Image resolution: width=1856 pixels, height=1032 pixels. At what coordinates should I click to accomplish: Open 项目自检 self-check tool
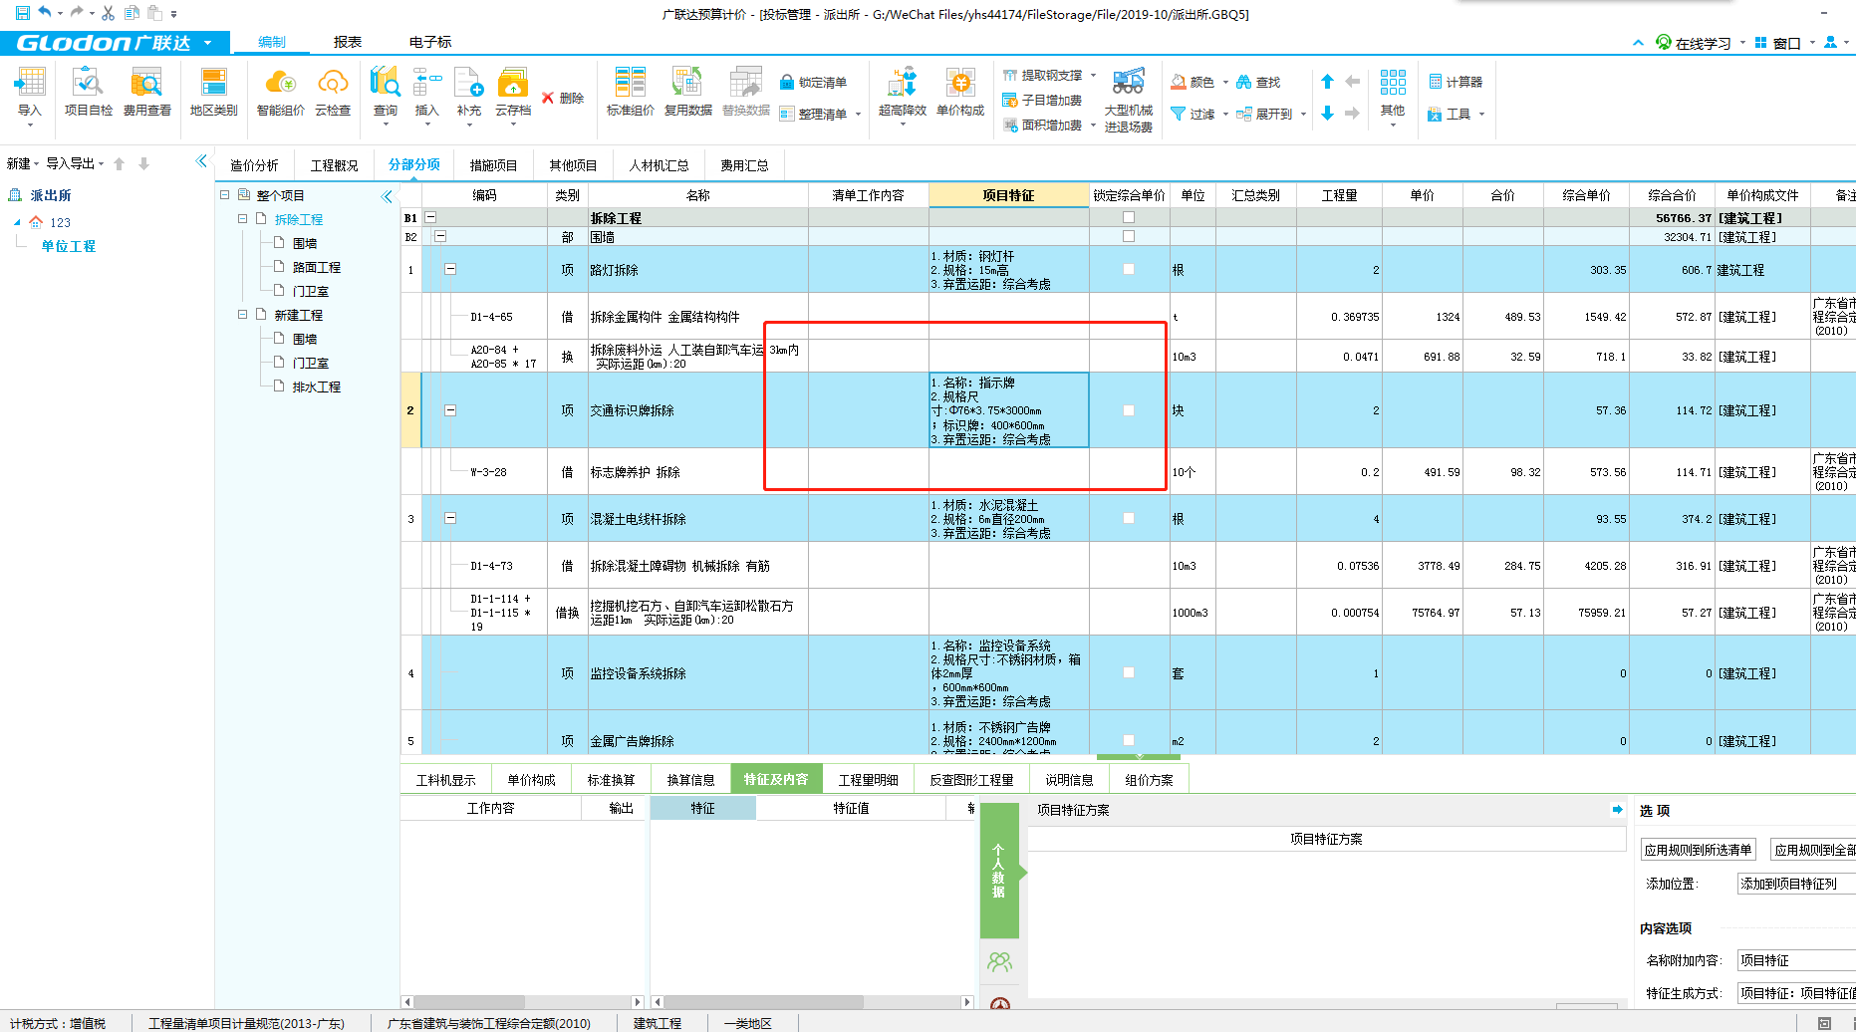(x=89, y=92)
